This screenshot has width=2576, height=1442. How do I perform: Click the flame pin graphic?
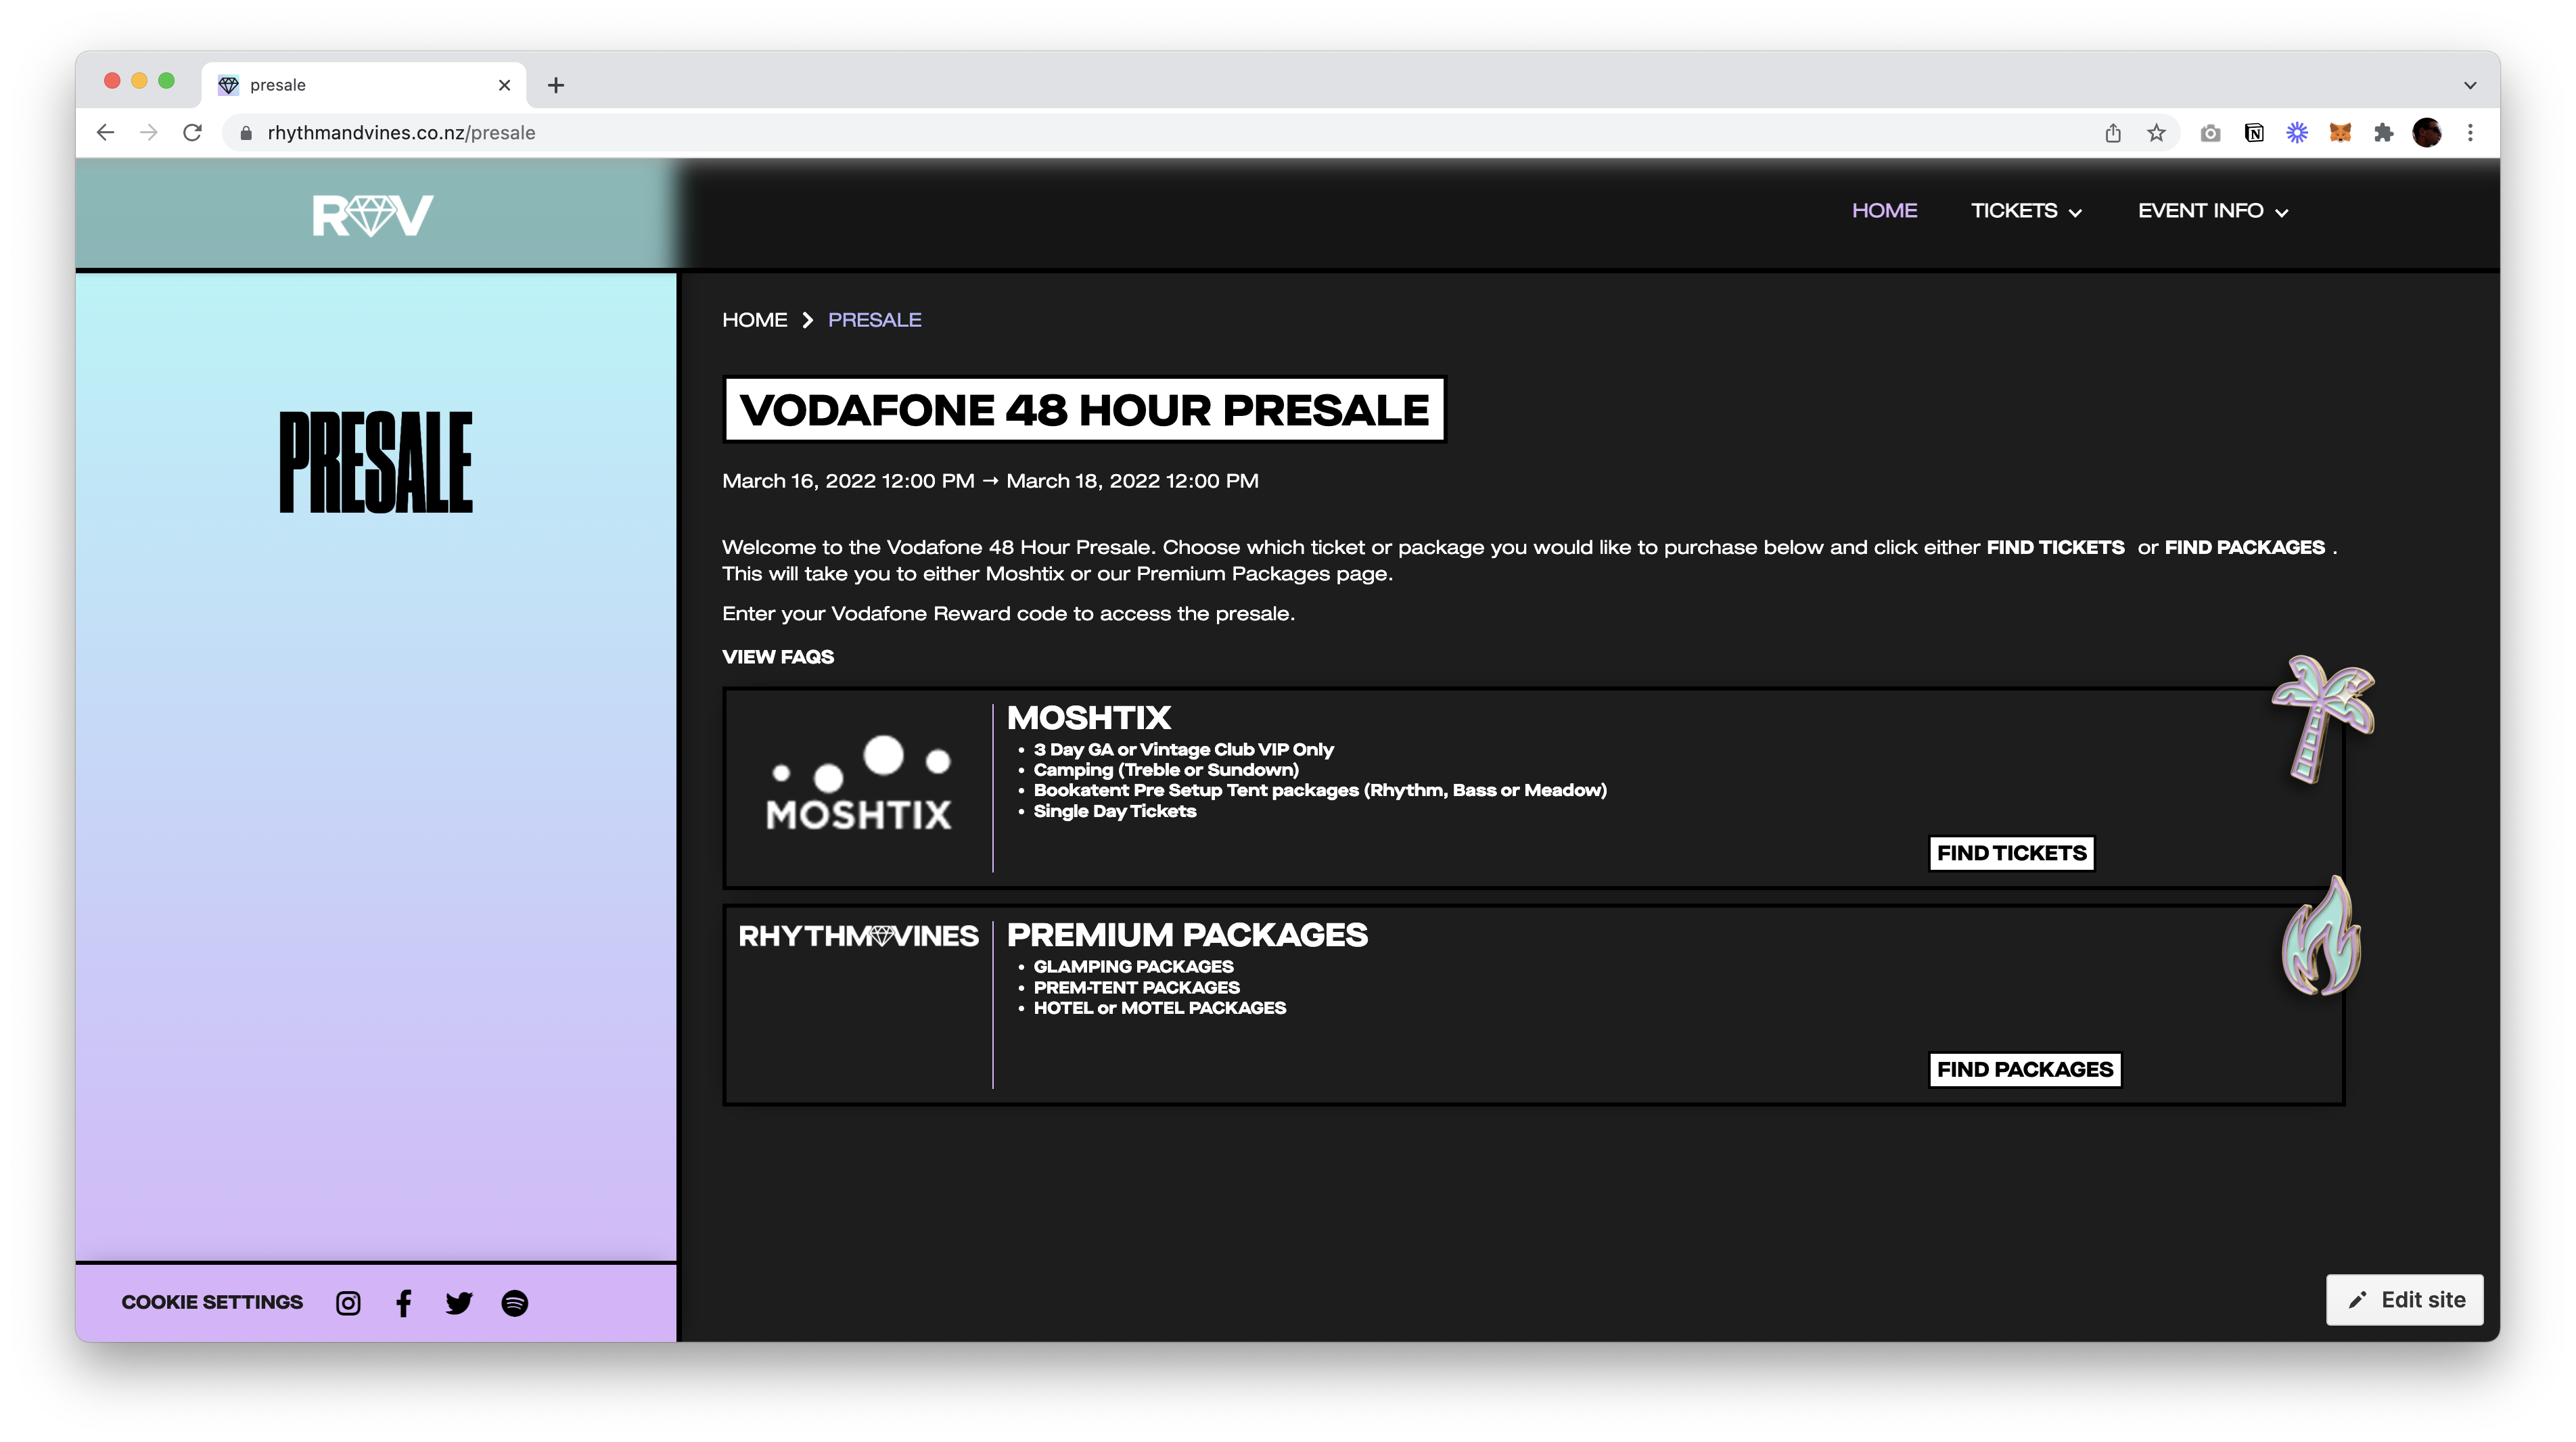2321,936
